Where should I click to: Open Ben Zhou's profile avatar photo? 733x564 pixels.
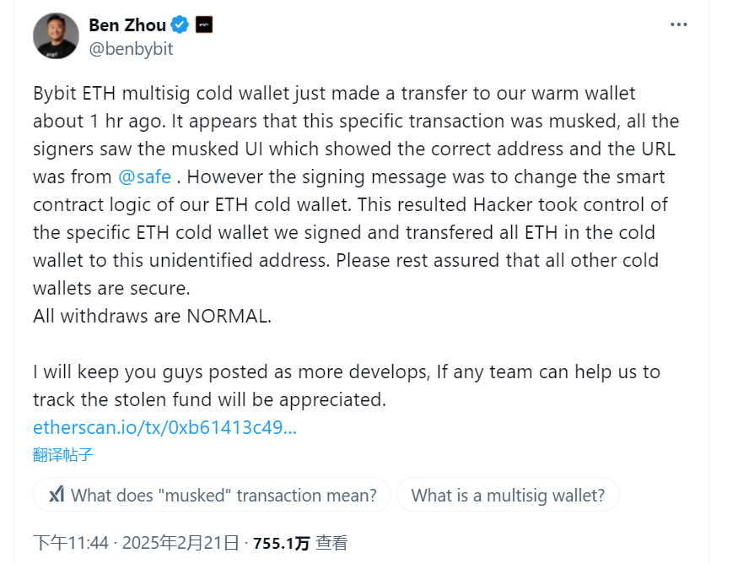click(x=56, y=35)
